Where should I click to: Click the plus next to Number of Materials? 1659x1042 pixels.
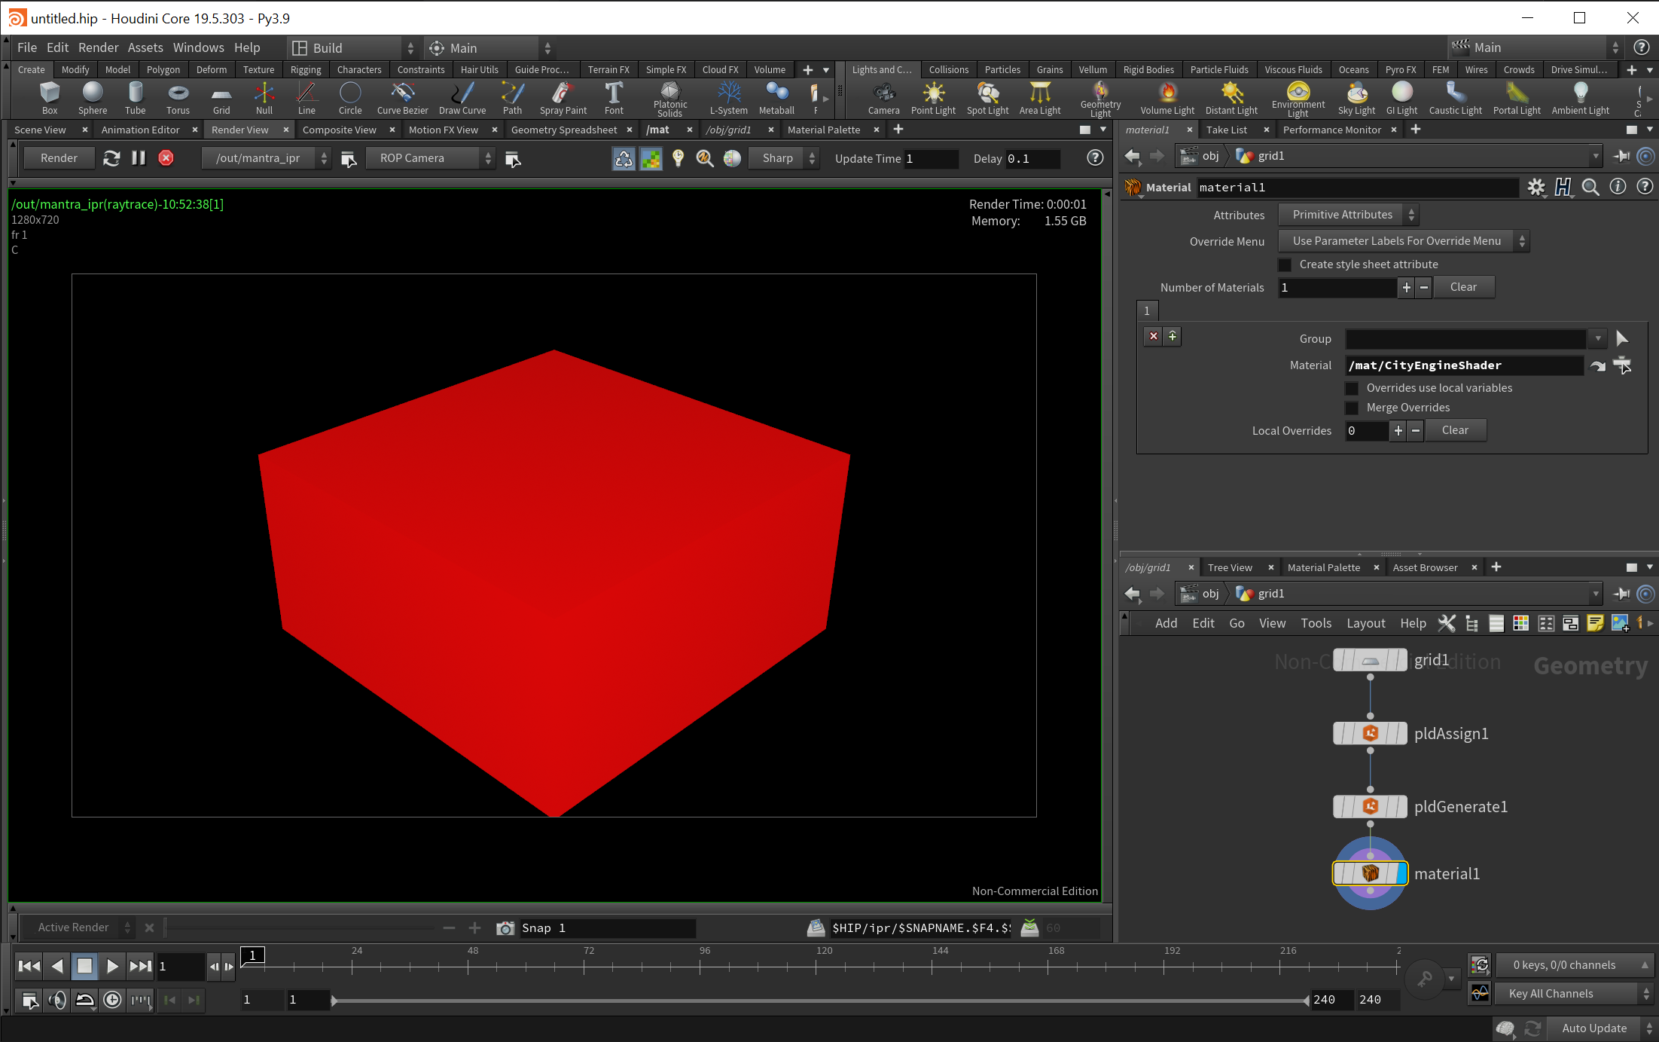click(1406, 287)
